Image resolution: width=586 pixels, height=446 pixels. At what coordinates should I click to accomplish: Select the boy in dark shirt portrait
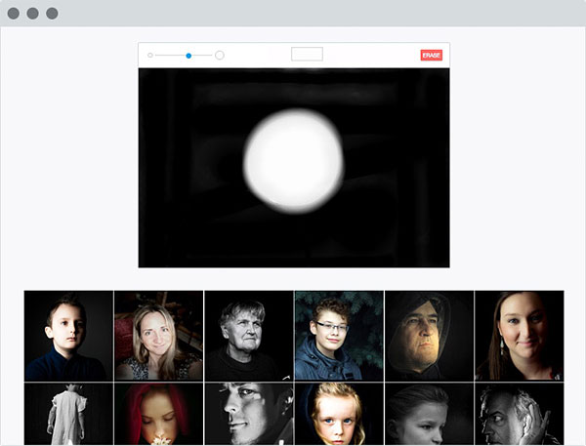68,335
